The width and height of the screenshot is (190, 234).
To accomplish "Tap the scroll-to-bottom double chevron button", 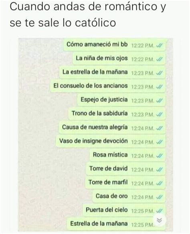I will click(x=159, y=220).
